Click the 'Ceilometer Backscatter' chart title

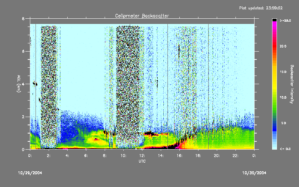tap(142, 16)
